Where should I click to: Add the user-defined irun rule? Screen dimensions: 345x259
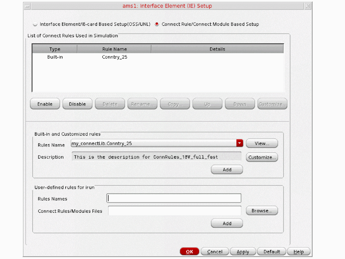pyautogui.click(x=227, y=223)
